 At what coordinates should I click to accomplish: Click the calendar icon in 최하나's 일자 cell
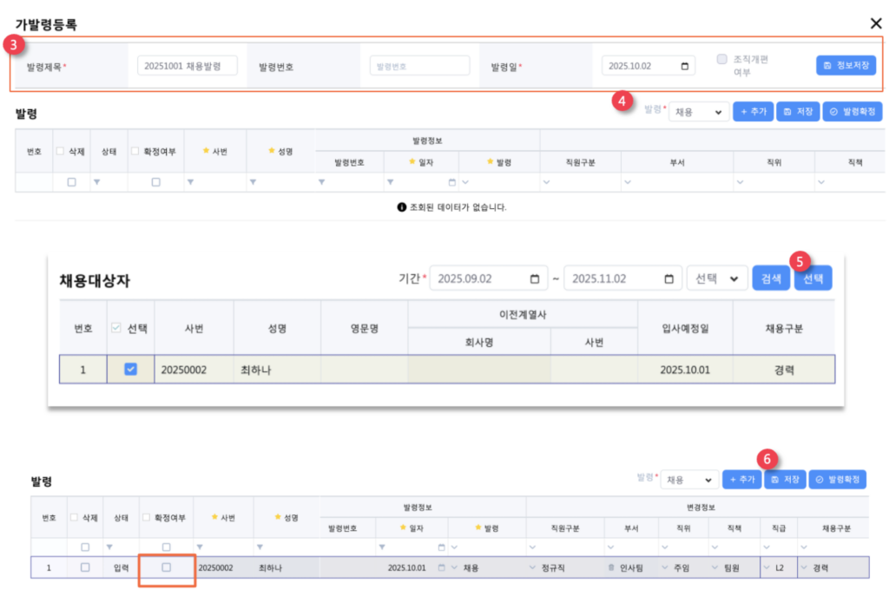click(441, 567)
